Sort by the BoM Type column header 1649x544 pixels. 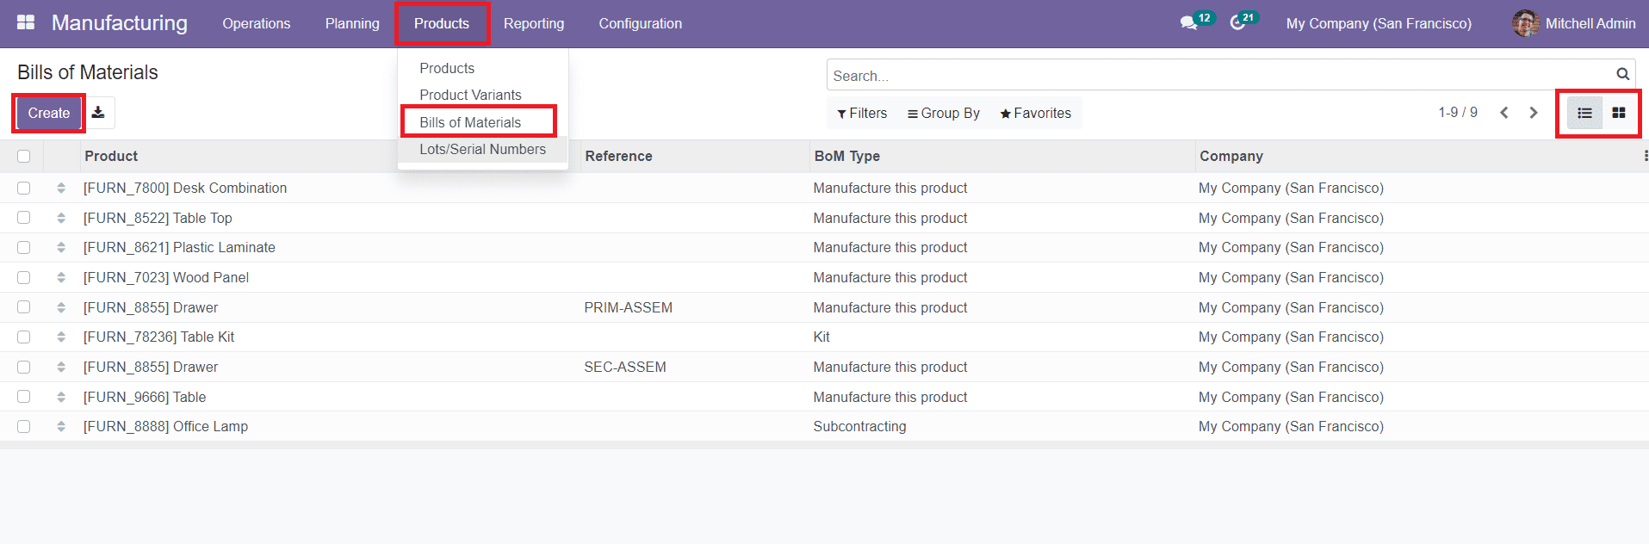click(847, 156)
